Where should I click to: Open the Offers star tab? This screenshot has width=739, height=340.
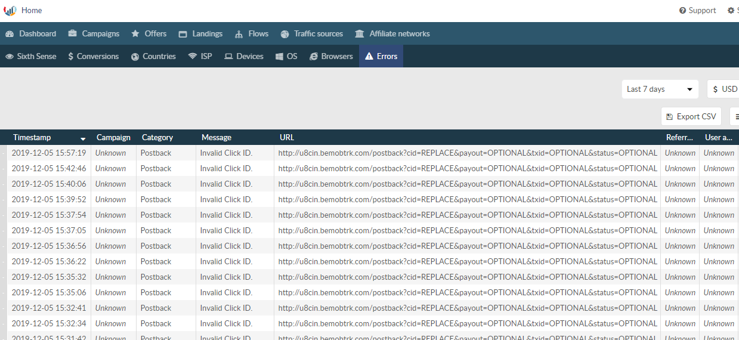149,34
